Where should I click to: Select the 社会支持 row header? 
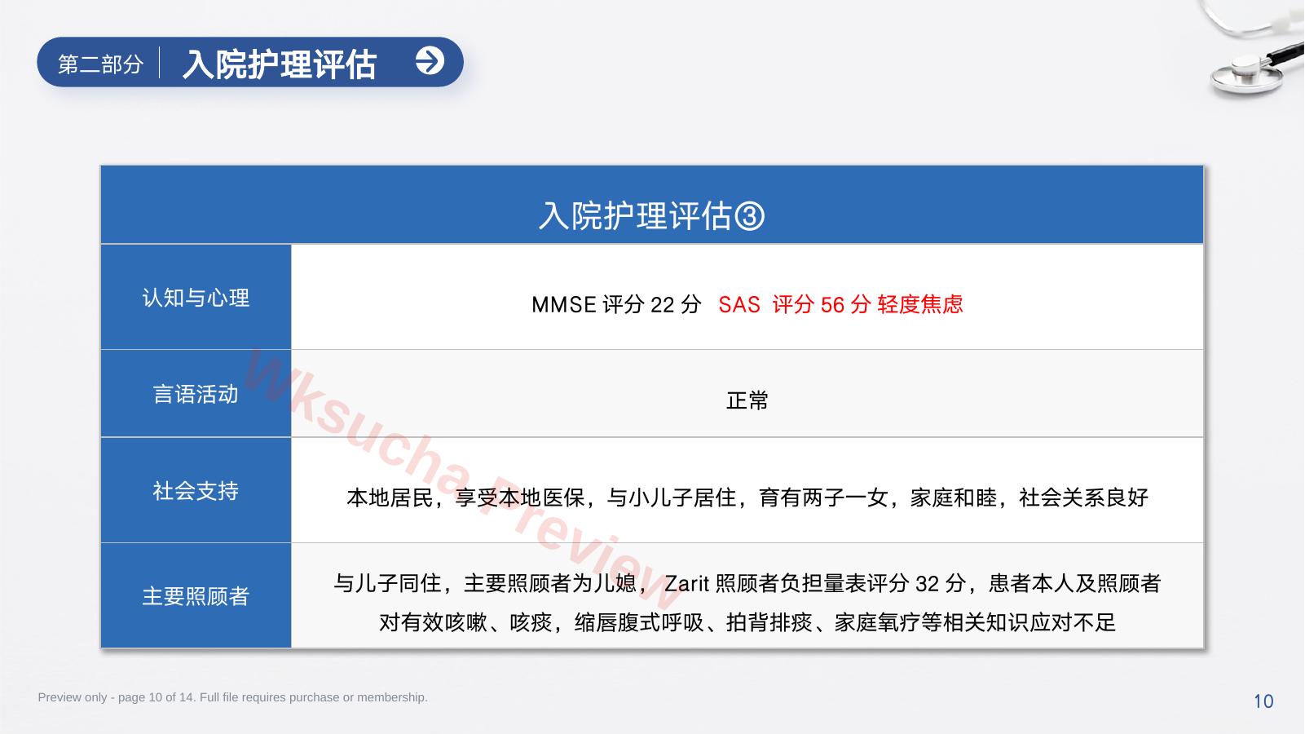tap(196, 490)
